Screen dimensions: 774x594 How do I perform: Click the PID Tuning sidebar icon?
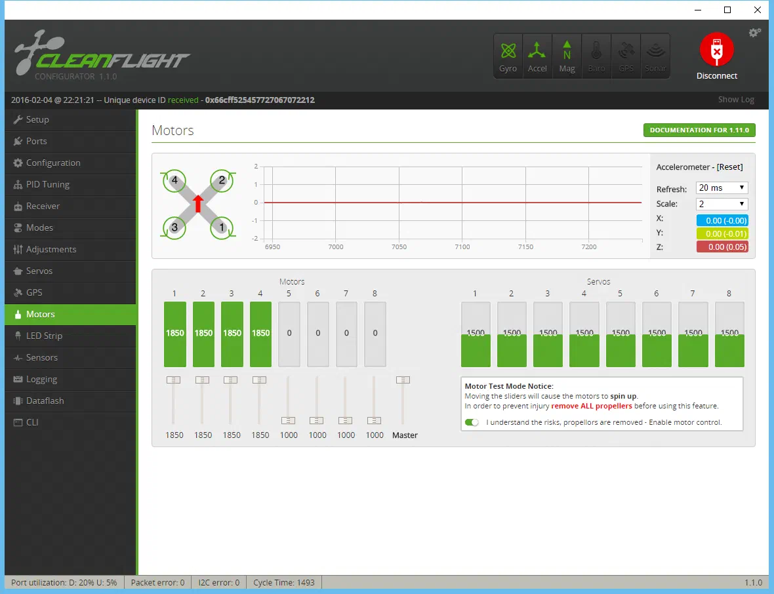18,184
